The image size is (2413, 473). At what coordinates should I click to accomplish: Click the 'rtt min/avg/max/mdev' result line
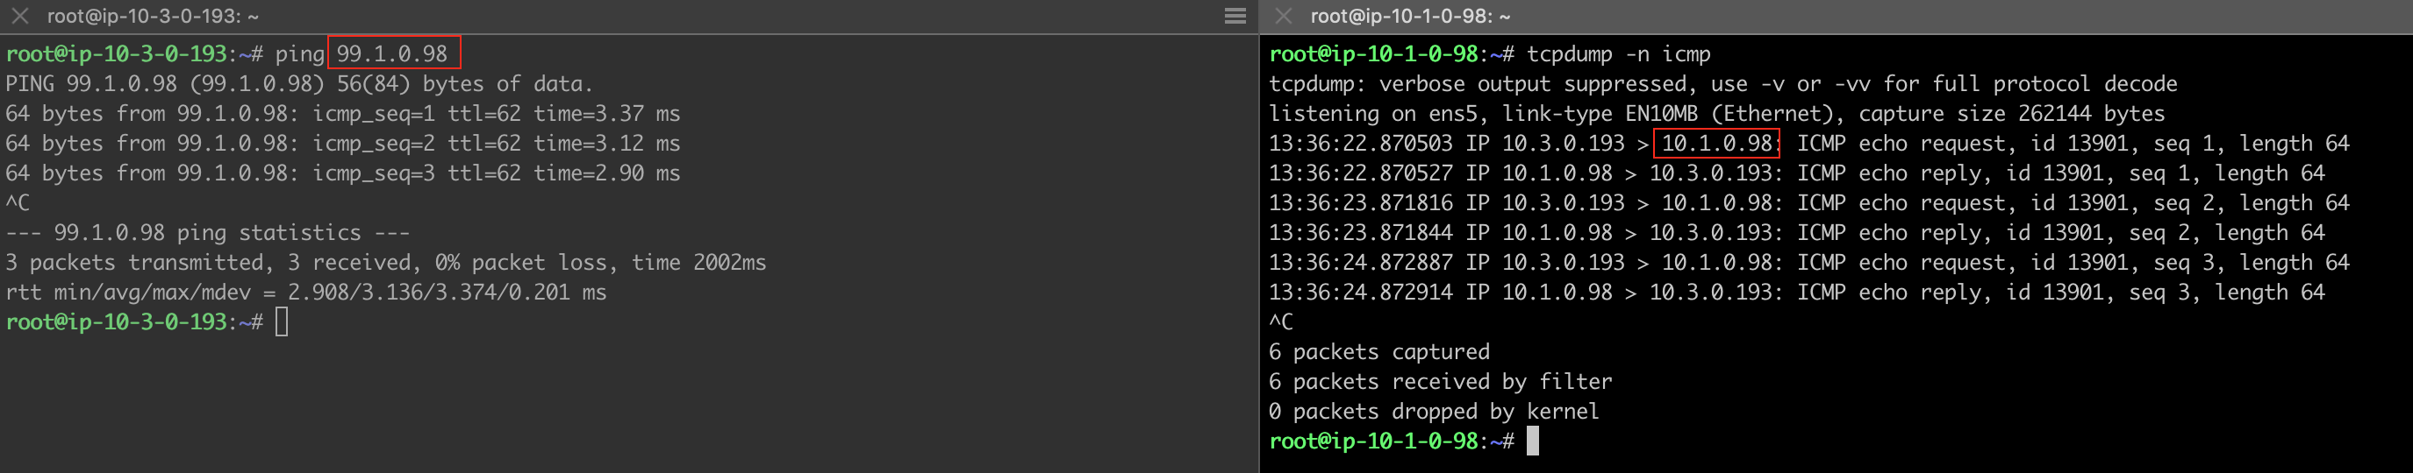pyautogui.click(x=305, y=293)
